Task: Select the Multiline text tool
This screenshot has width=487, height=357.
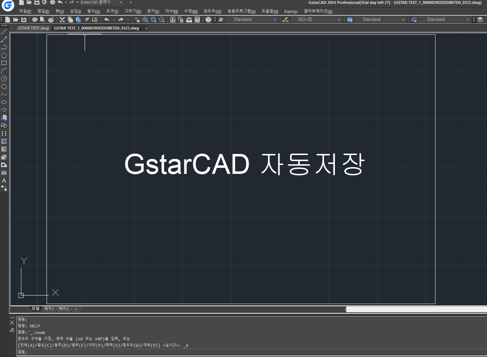Action: (x=4, y=180)
